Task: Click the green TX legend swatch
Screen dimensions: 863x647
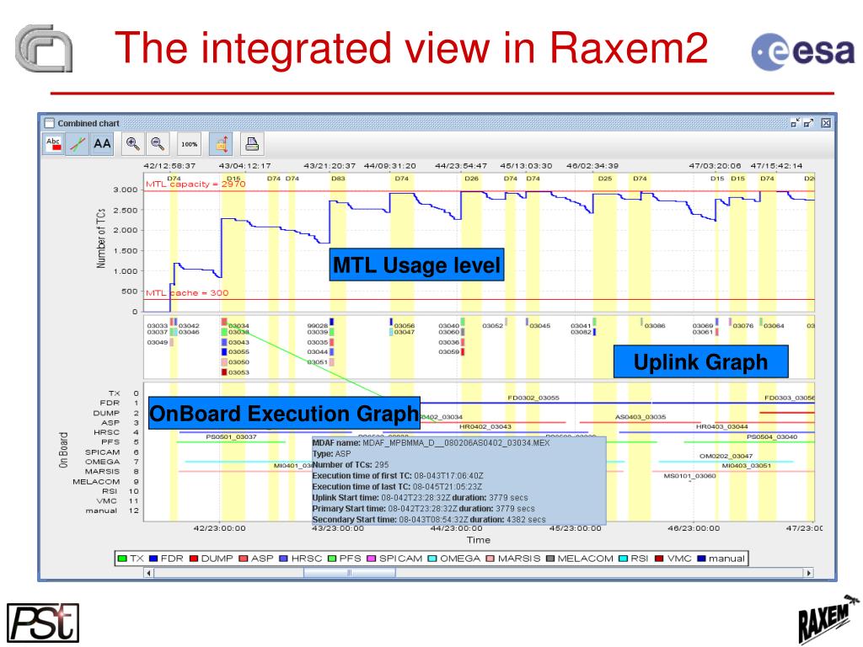Action: [122, 559]
